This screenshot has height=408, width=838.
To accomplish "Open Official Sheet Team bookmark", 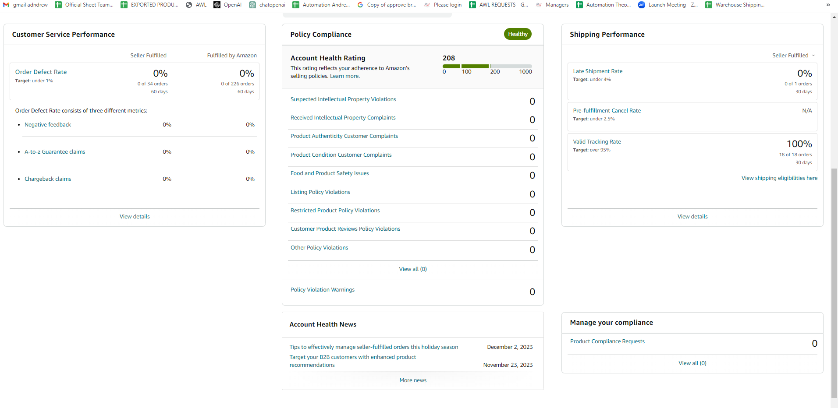I will (x=84, y=5).
